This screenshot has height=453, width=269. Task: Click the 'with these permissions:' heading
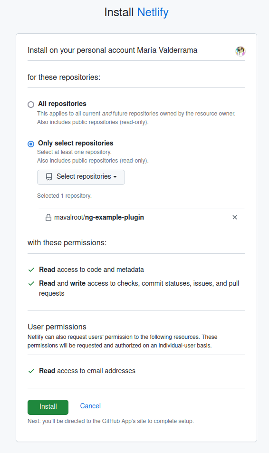coord(67,243)
